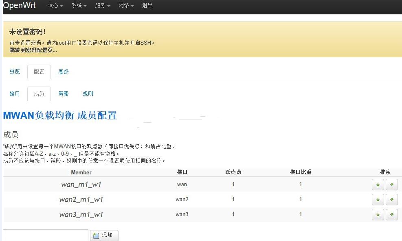Open the 策略 sub-tab
Screen dimensions: 402x241
pos(64,93)
